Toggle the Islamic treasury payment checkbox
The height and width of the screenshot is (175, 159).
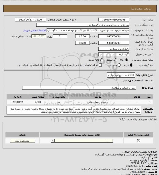click(100, 65)
